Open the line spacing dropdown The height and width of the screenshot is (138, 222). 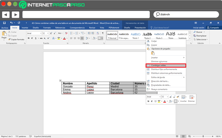pos(88,38)
